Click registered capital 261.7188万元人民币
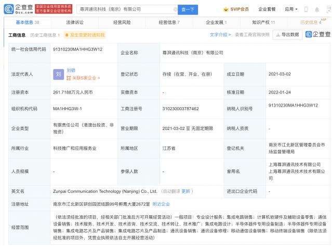 pos(73,93)
